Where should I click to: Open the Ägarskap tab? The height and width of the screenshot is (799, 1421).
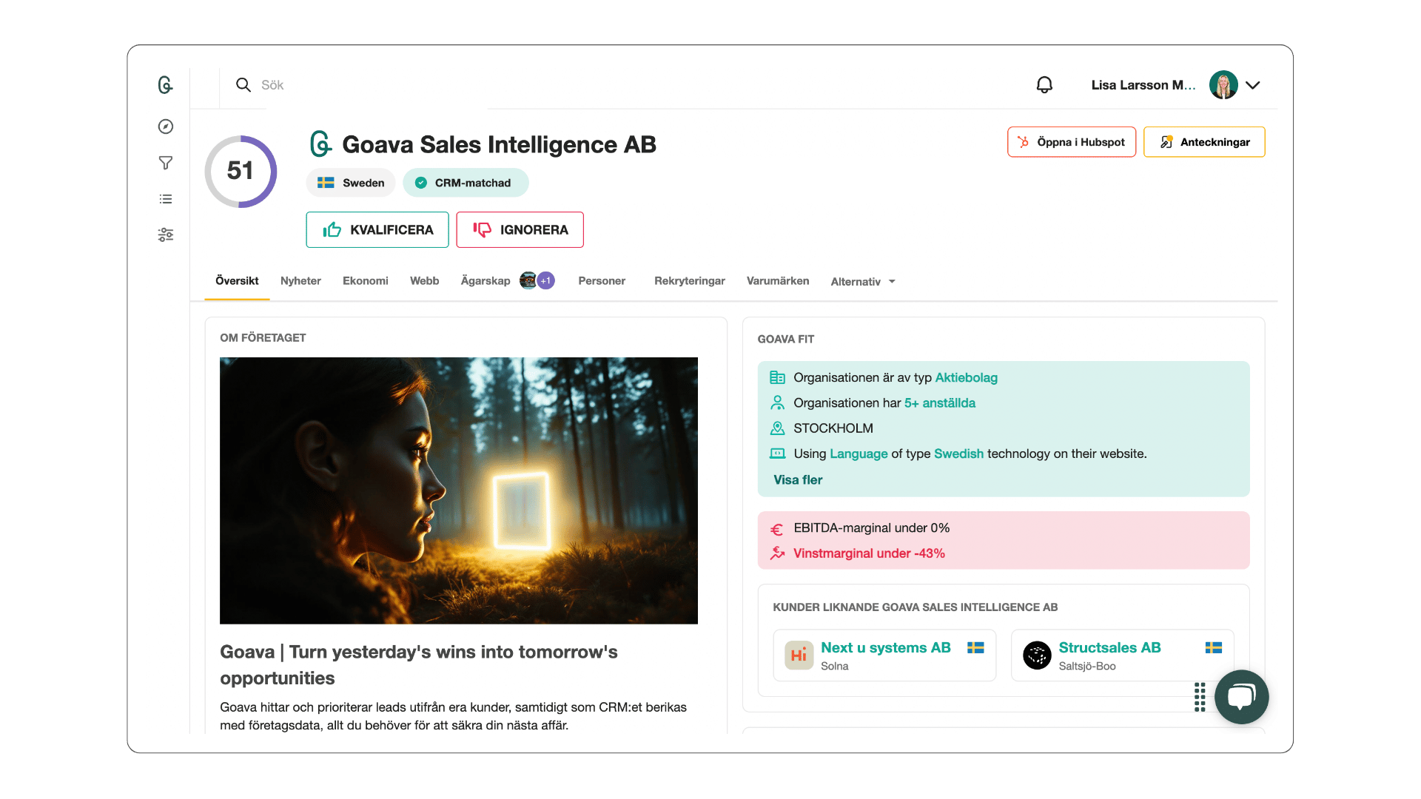[486, 281]
